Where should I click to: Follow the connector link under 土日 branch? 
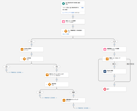(x=16, y=72)
